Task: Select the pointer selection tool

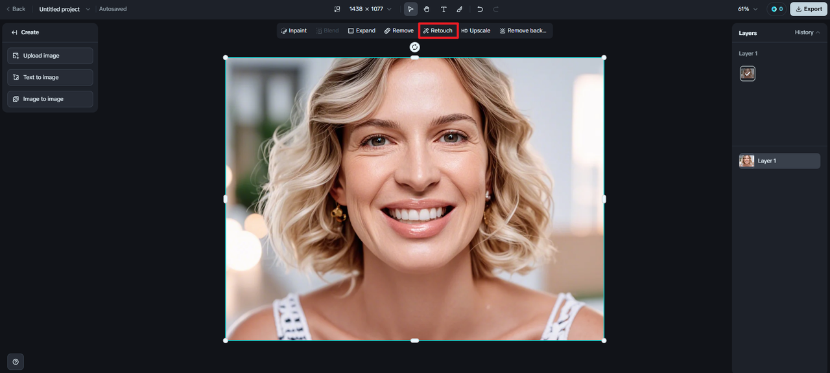Action: pyautogui.click(x=410, y=9)
